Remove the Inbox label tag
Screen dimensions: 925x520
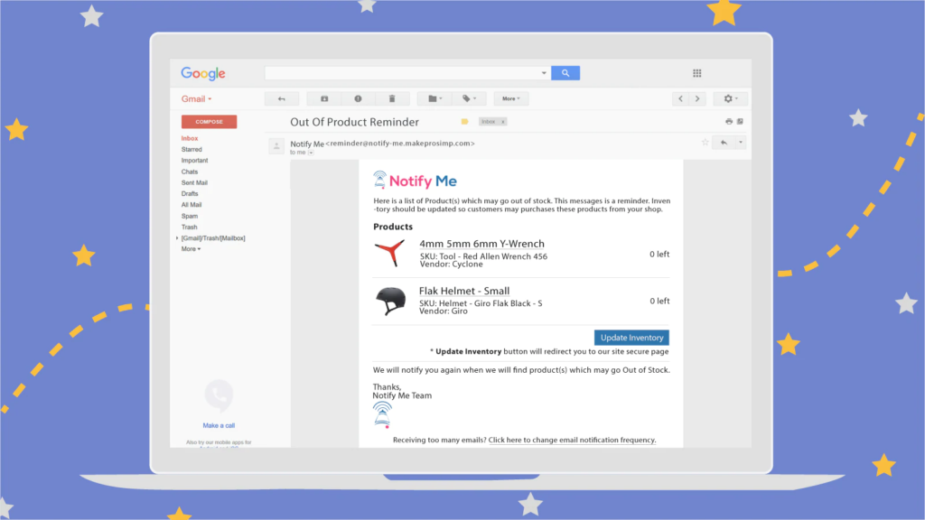[x=502, y=122]
